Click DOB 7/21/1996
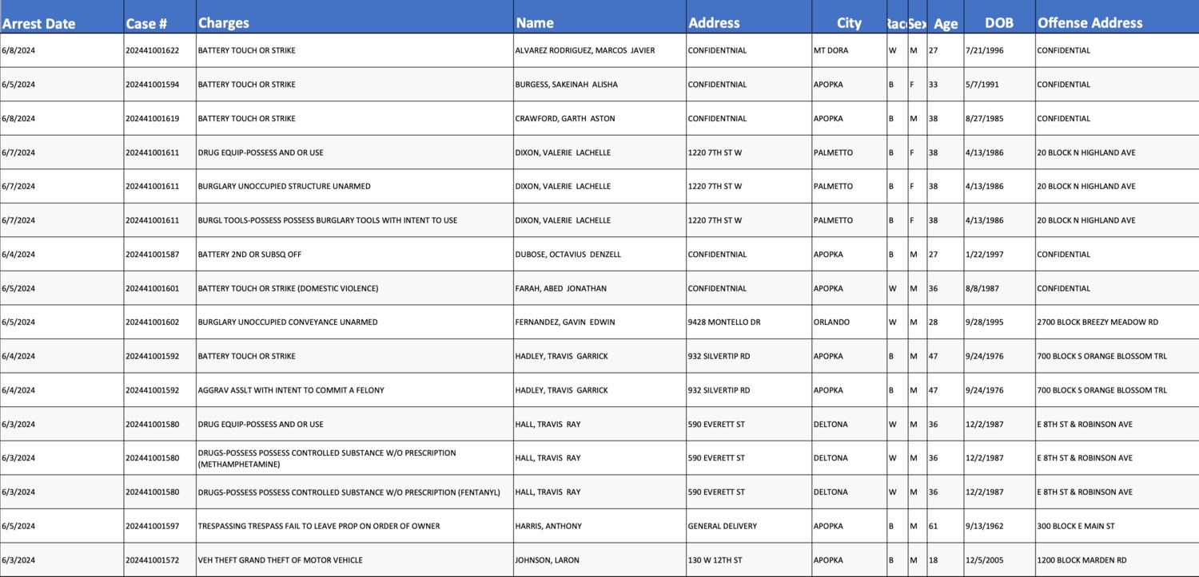The image size is (1199, 577). click(984, 50)
